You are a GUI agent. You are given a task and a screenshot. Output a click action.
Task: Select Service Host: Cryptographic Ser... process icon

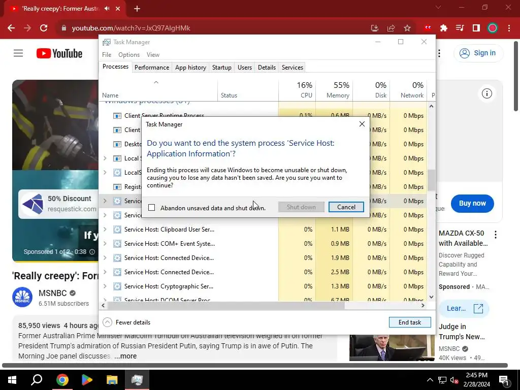tap(117, 286)
